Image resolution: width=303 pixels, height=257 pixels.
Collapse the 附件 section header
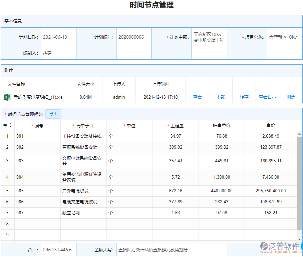click(9, 70)
